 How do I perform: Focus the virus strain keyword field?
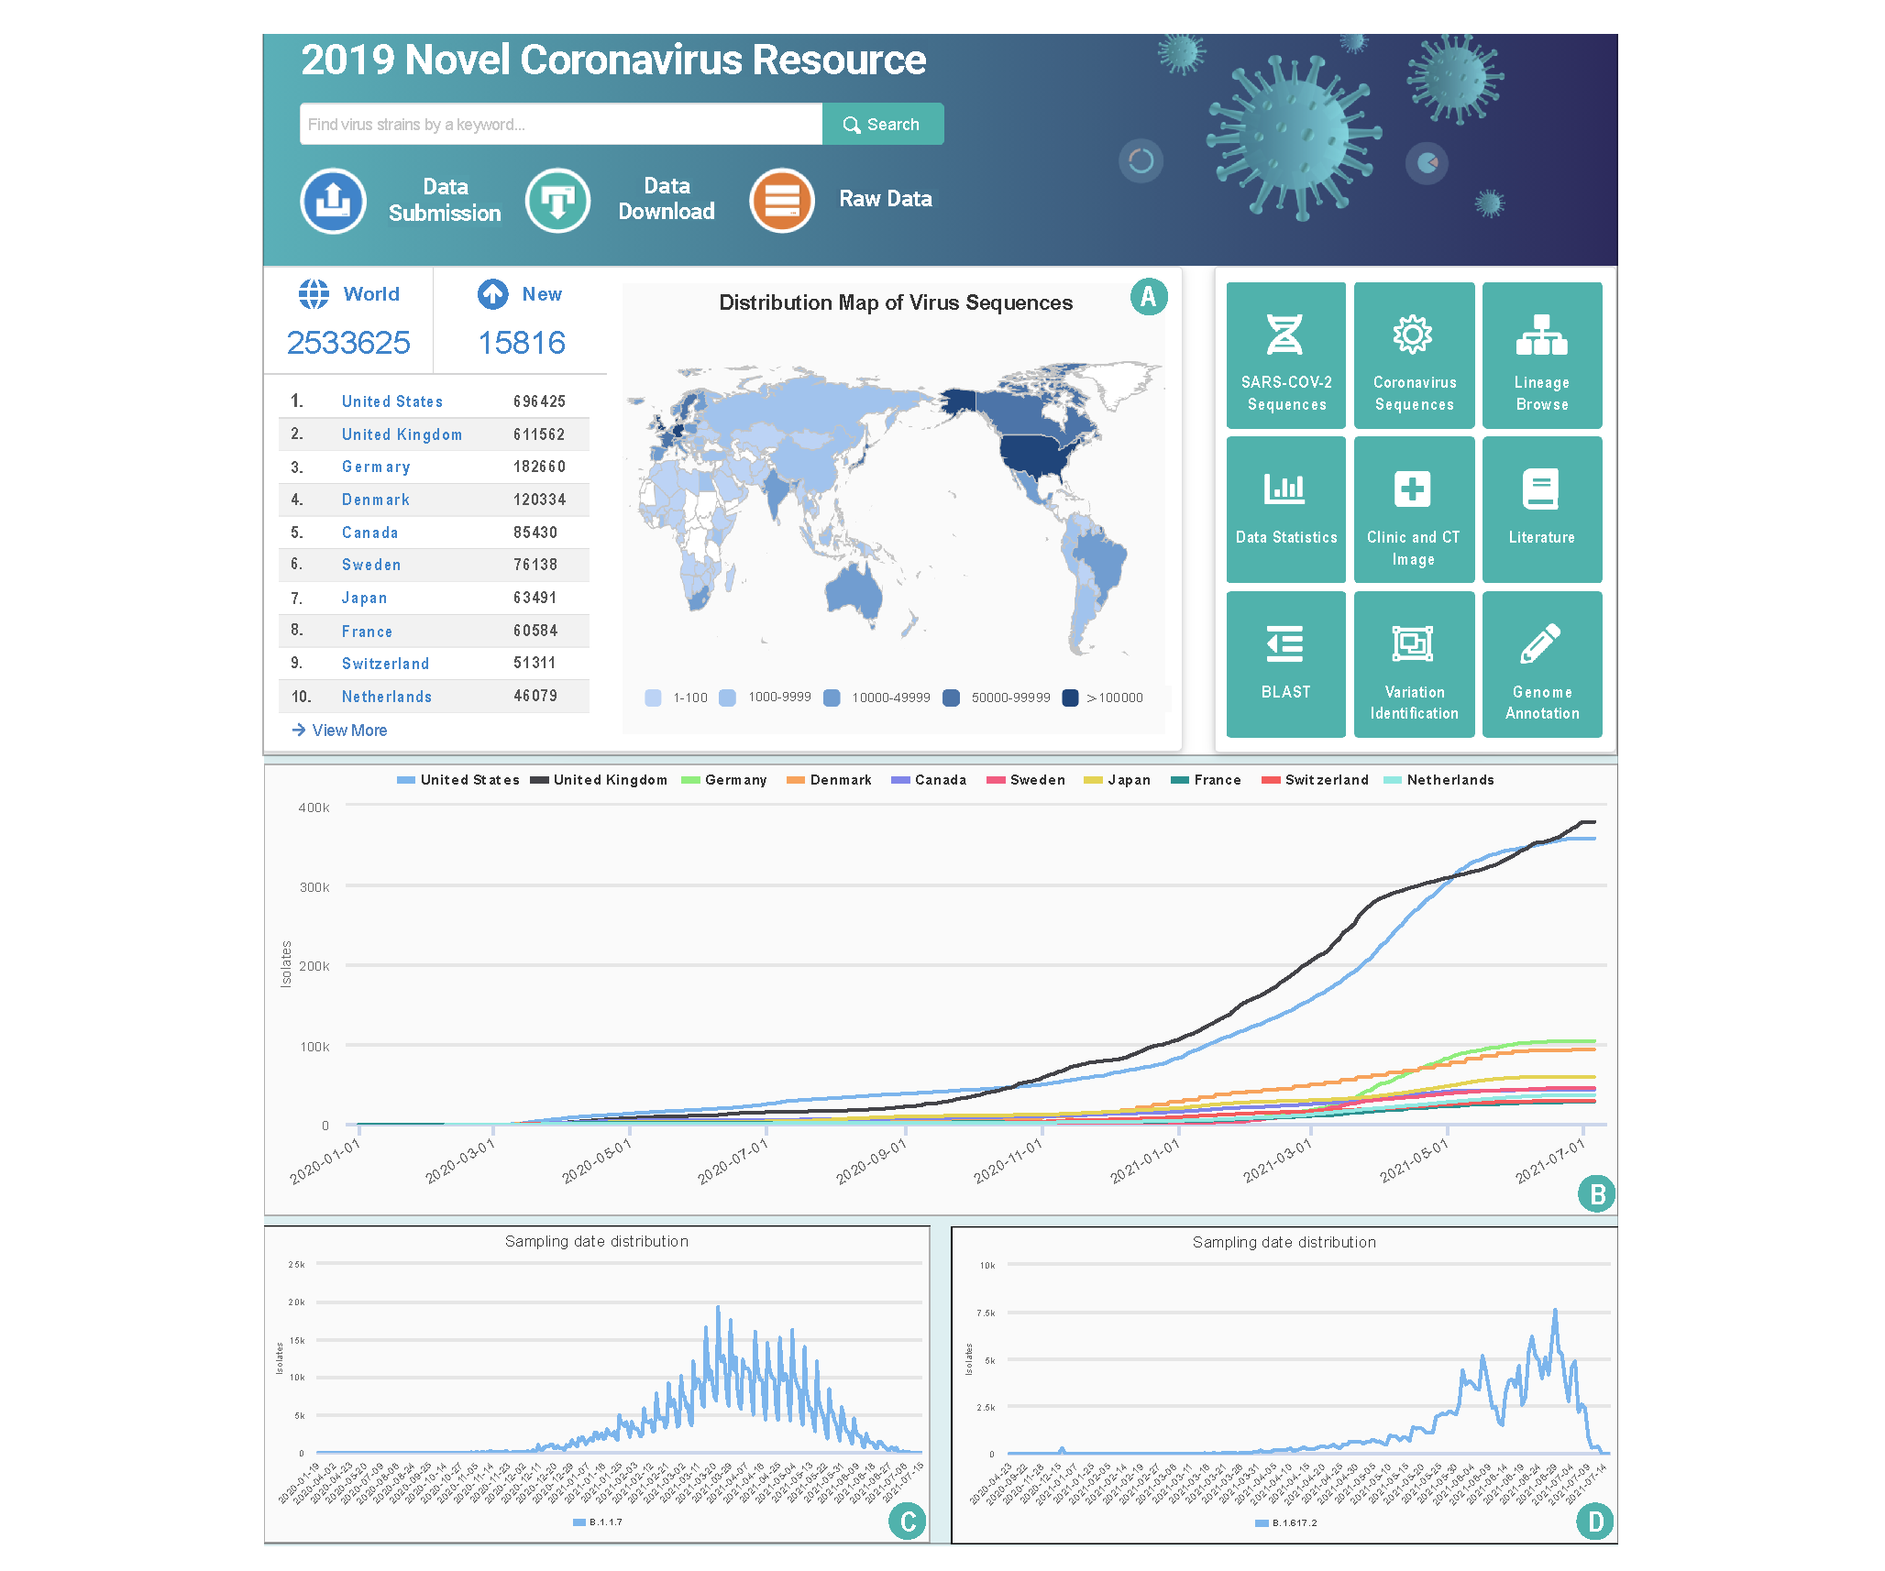click(x=560, y=125)
